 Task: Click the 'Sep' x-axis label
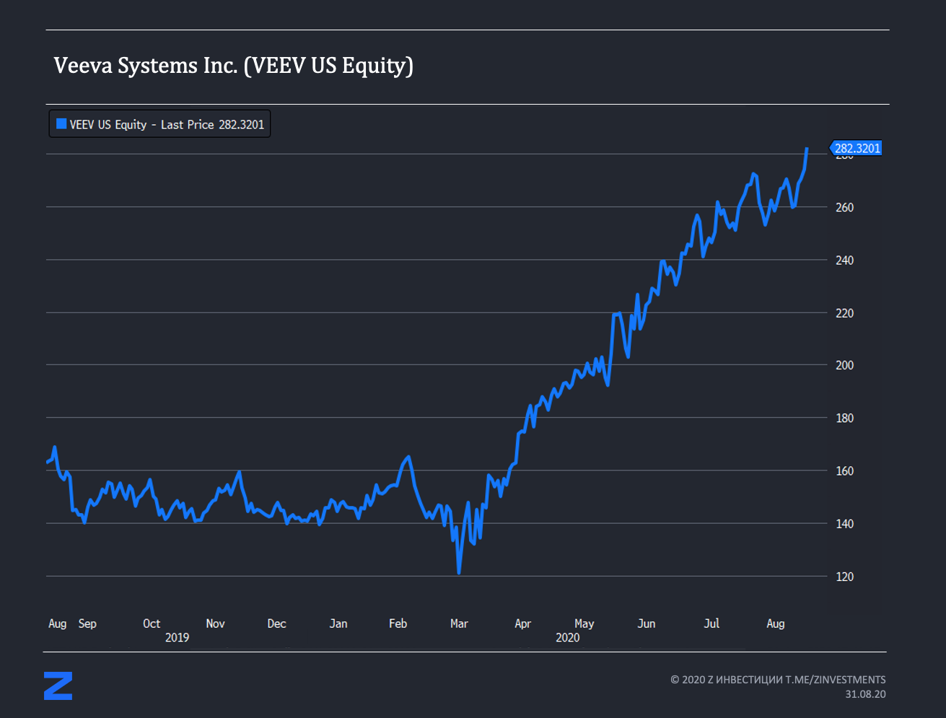click(x=87, y=623)
